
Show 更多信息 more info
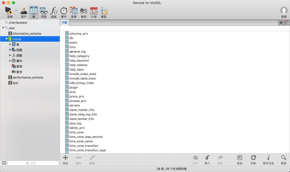pos(268,160)
